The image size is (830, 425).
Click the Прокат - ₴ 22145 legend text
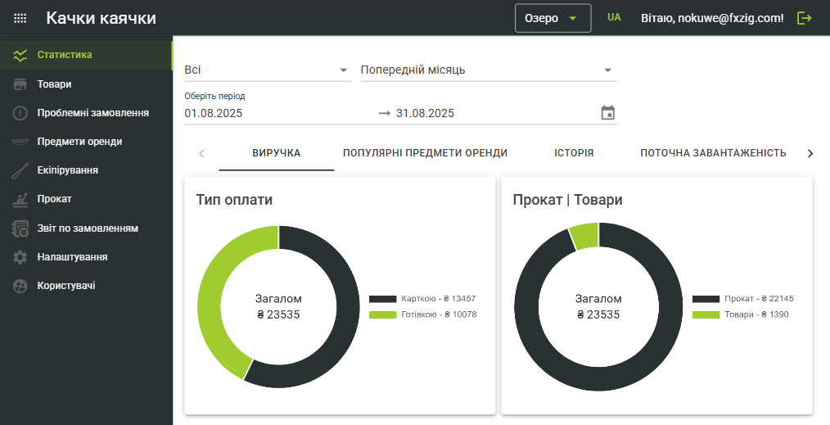click(x=759, y=299)
